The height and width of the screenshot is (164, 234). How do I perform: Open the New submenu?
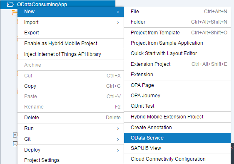tap(71, 12)
